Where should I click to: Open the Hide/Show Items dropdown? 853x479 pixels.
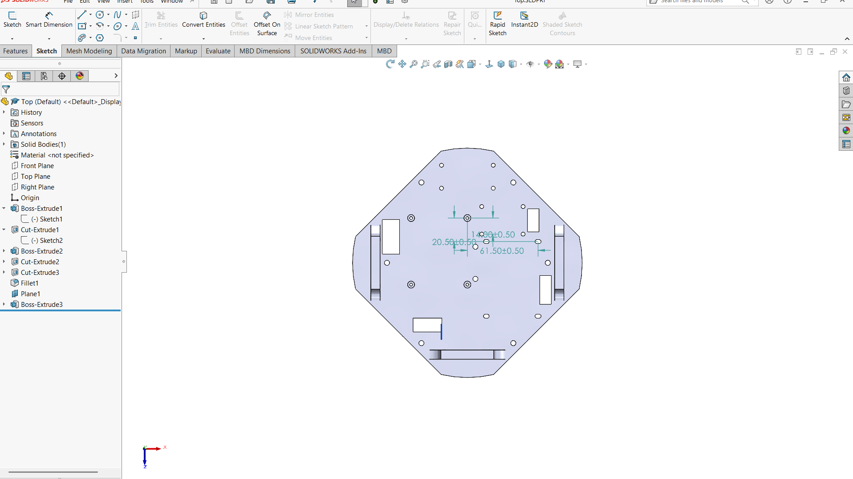coord(539,64)
